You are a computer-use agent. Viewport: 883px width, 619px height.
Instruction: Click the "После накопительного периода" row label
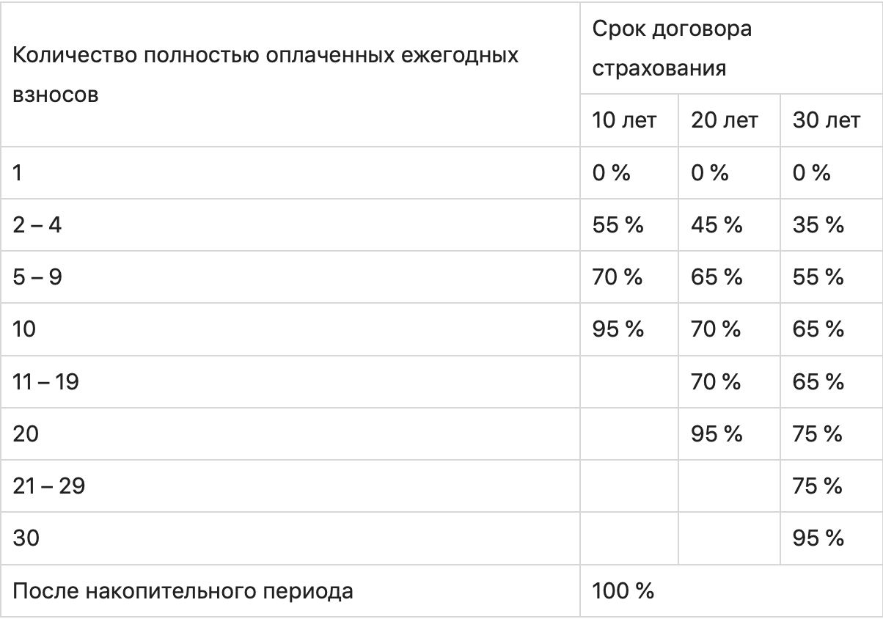coord(183,591)
